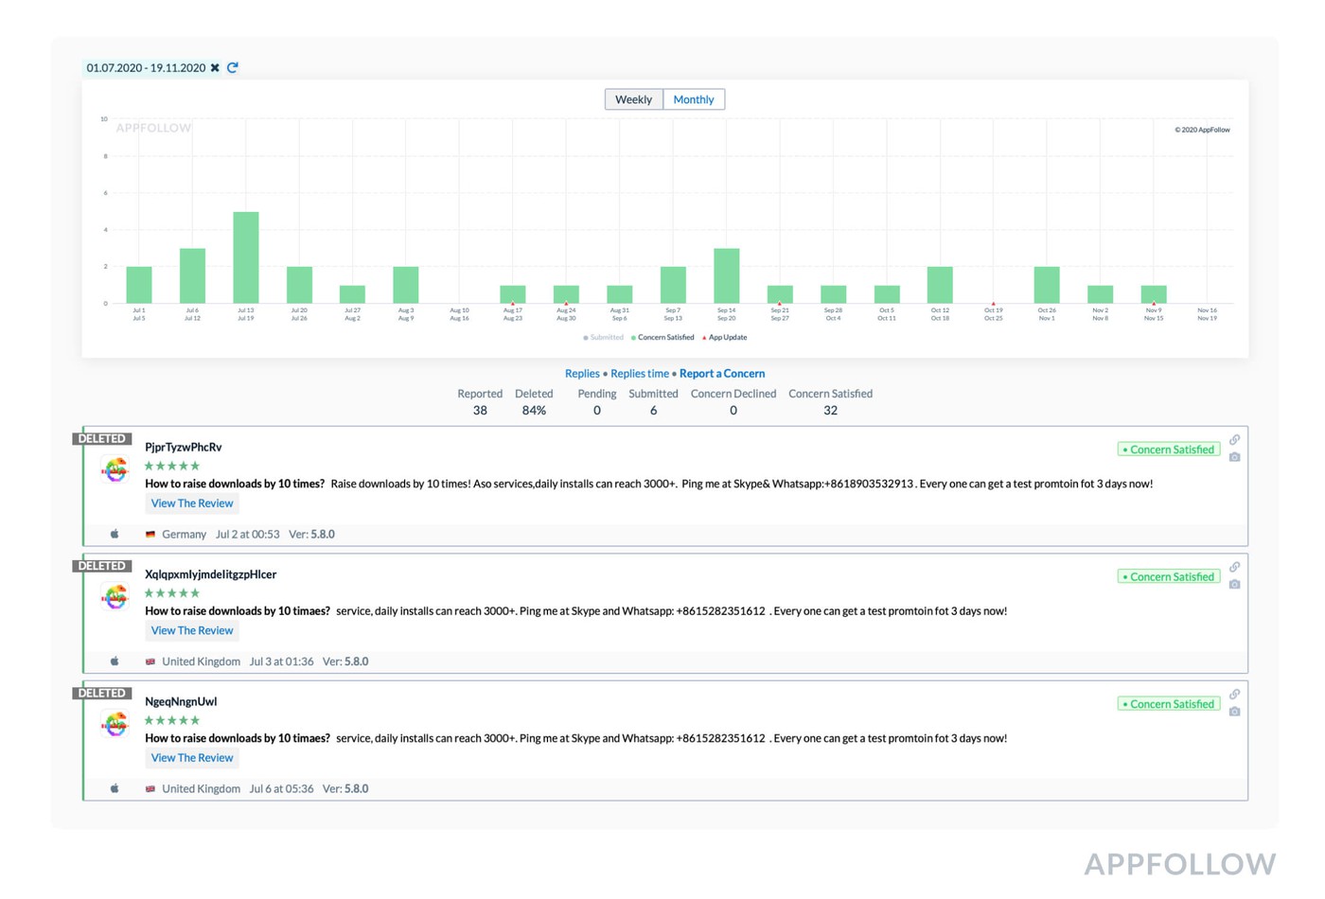The width and height of the screenshot is (1325, 899).
Task: Open View The Review for PjprTyzwPhcRv
Action: click(x=192, y=503)
